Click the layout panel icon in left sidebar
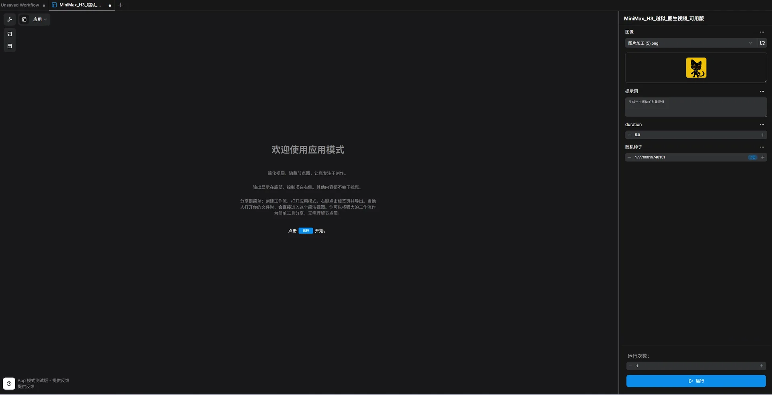This screenshot has width=772, height=395. point(10,46)
